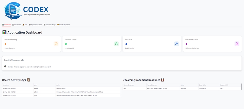Screen dimensions: 244x109
Task: Open the Account Settings tab
Action: 50,25
